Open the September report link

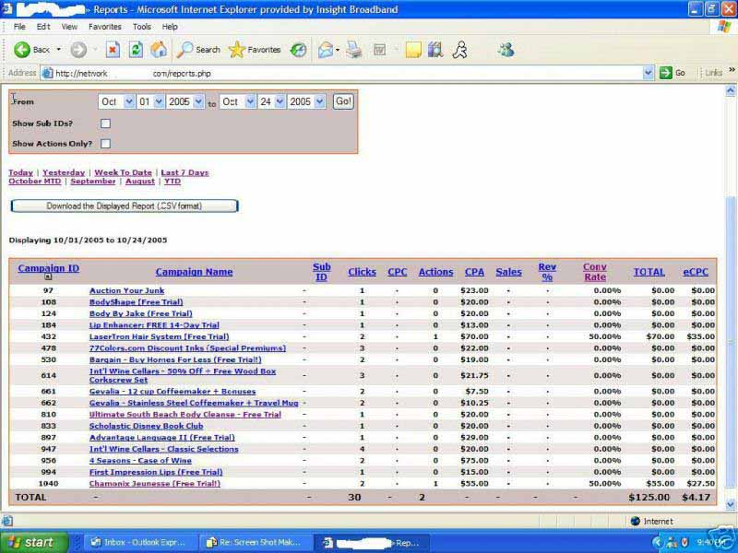(93, 181)
